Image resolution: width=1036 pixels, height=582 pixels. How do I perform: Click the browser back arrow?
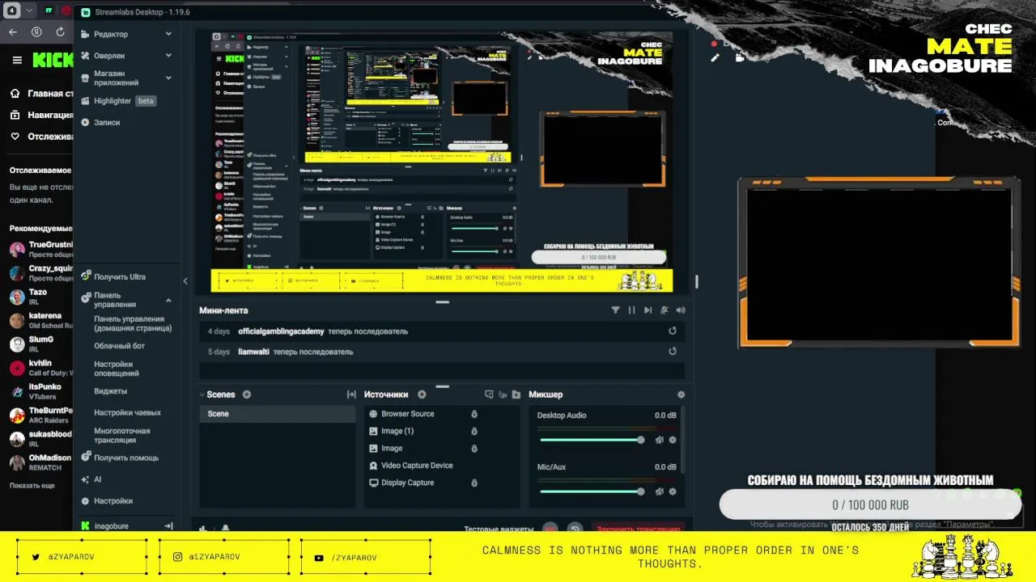click(x=12, y=32)
